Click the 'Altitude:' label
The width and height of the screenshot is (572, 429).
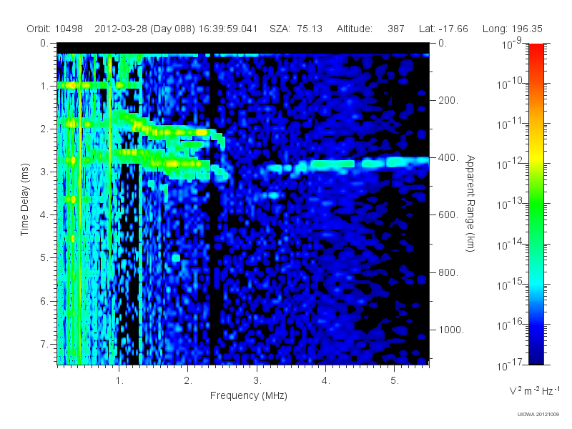[x=354, y=29]
